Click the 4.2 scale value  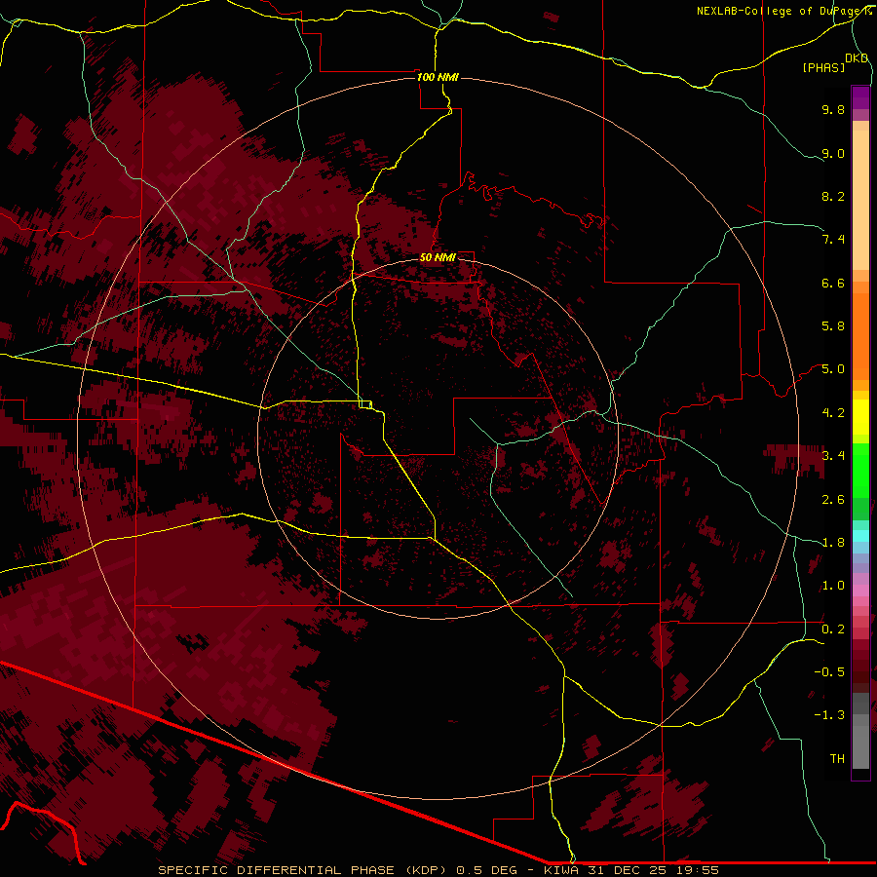coord(833,413)
